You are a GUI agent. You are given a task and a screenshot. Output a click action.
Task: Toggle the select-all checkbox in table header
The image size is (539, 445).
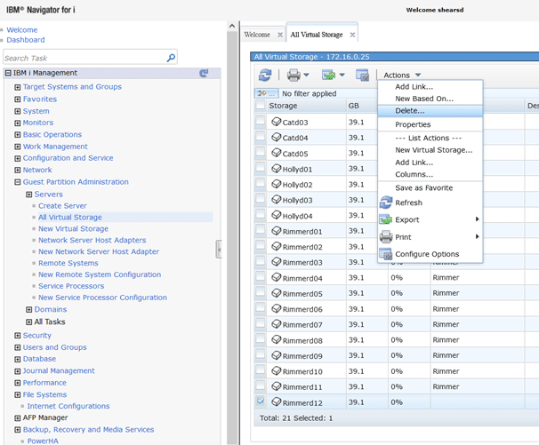point(261,106)
